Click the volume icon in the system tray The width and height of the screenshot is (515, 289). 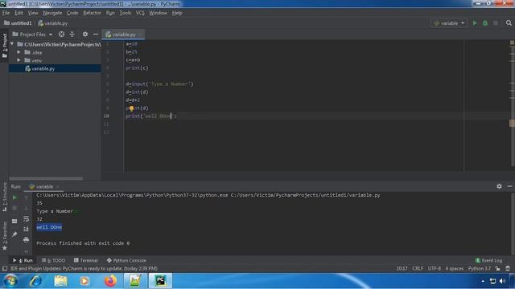click(502, 281)
